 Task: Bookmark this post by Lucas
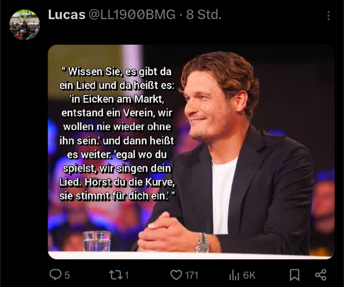(294, 275)
